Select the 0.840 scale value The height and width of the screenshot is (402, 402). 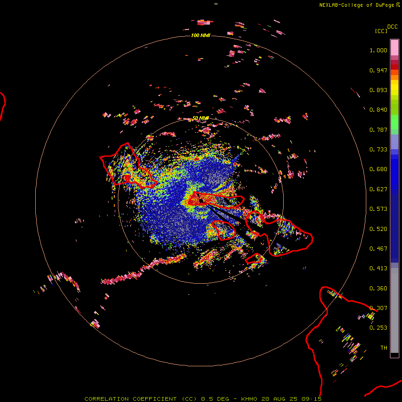(x=378, y=110)
